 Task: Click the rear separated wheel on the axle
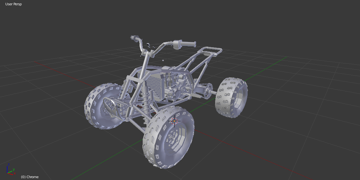[231, 98]
